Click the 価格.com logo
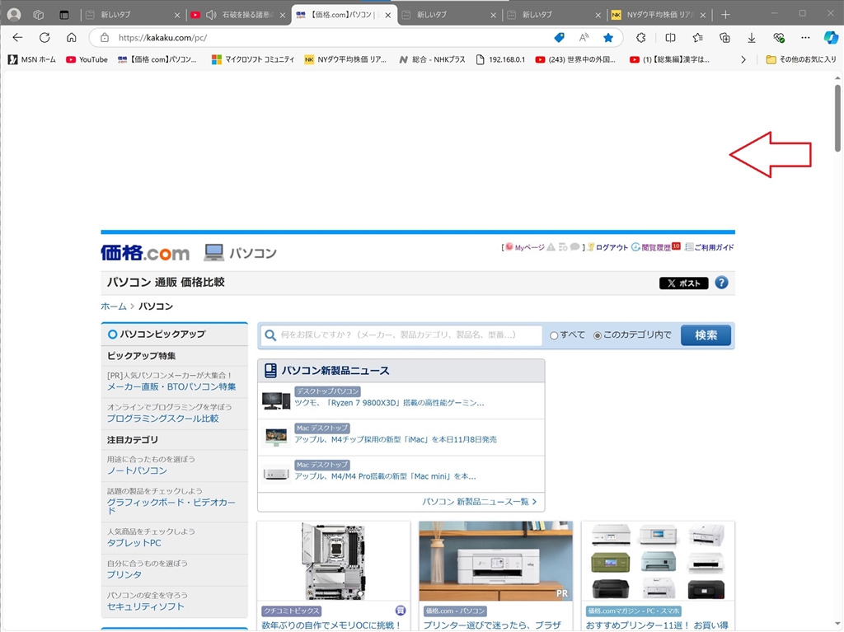Image resolution: width=844 pixels, height=632 pixels. click(145, 252)
